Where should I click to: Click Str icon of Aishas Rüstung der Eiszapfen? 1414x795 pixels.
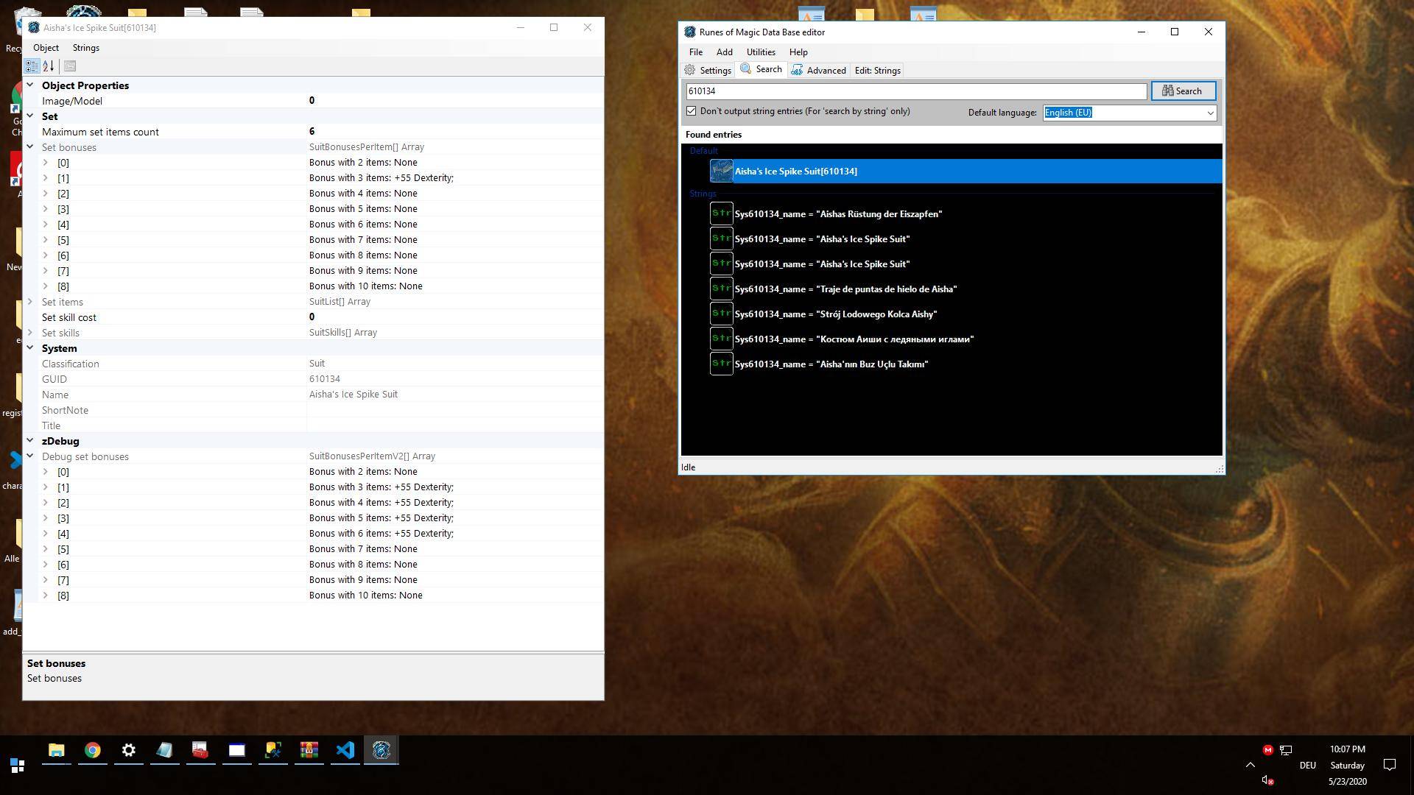tap(722, 214)
